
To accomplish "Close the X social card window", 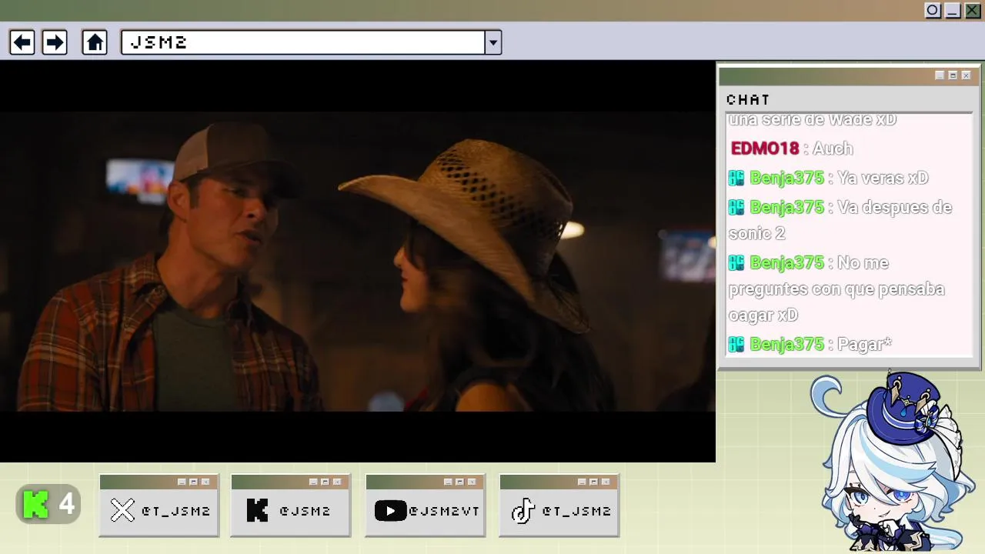I will pyautogui.click(x=205, y=482).
